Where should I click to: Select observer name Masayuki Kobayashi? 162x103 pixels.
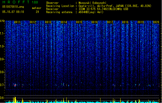pyautogui.click(x=92, y=3)
